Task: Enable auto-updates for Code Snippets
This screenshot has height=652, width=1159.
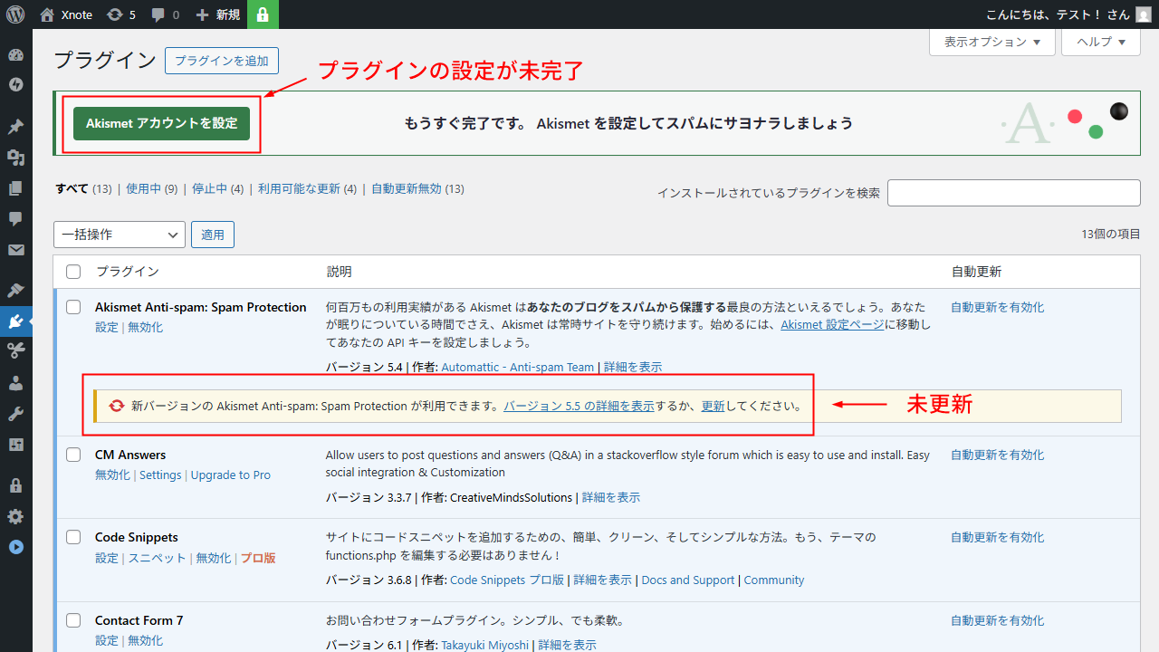Action: tap(997, 537)
